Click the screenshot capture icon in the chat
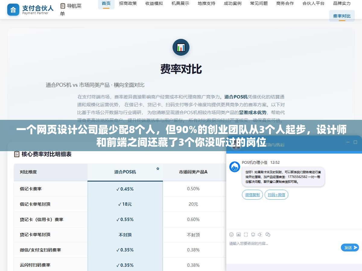362x271 pixels. tap(246, 235)
